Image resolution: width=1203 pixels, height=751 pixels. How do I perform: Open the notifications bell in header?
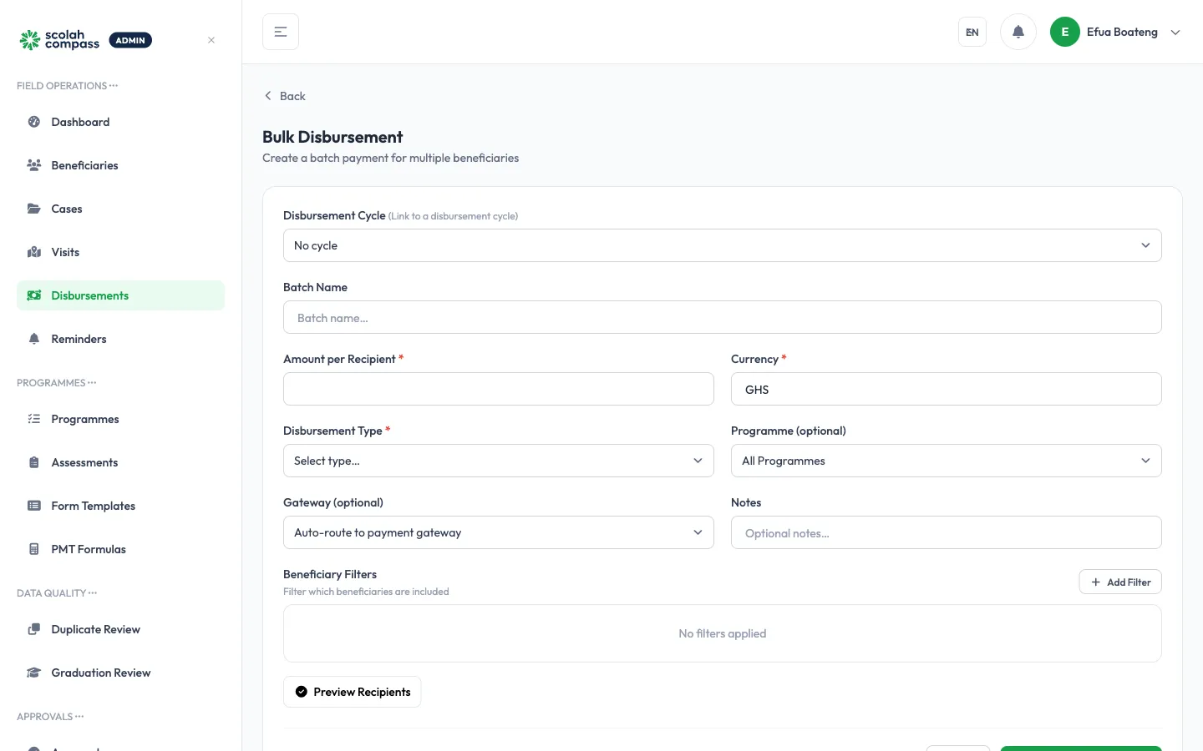[x=1018, y=32]
